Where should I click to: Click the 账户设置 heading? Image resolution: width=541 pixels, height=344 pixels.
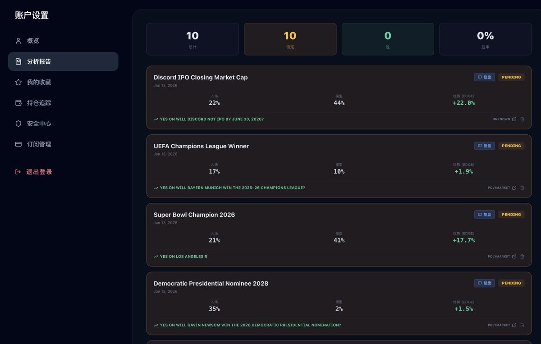(32, 15)
